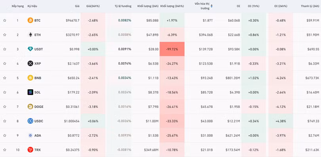
Task: Click XRP price change -3.66%
Action: (x=93, y=63)
